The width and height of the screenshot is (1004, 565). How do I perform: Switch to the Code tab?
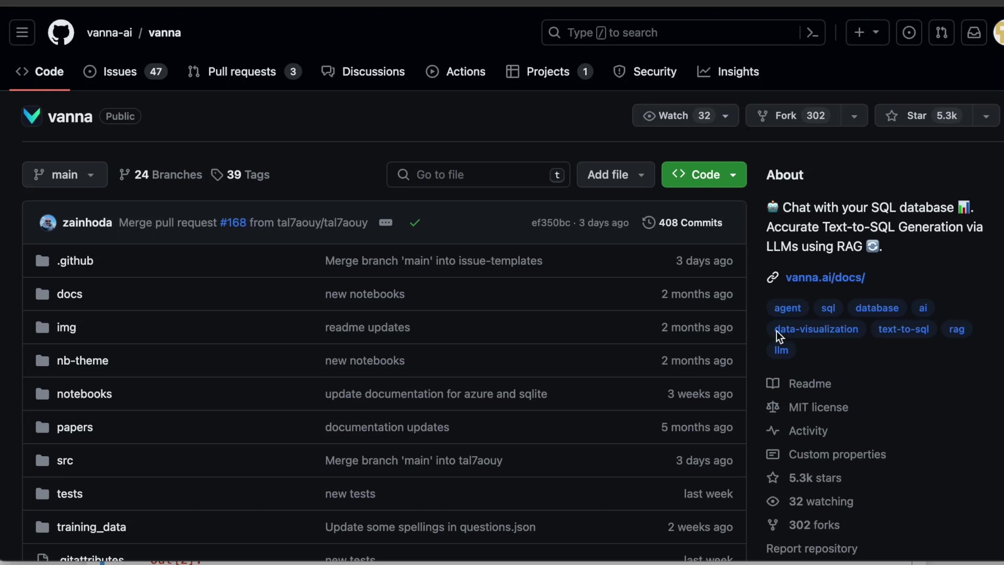click(x=40, y=72)
